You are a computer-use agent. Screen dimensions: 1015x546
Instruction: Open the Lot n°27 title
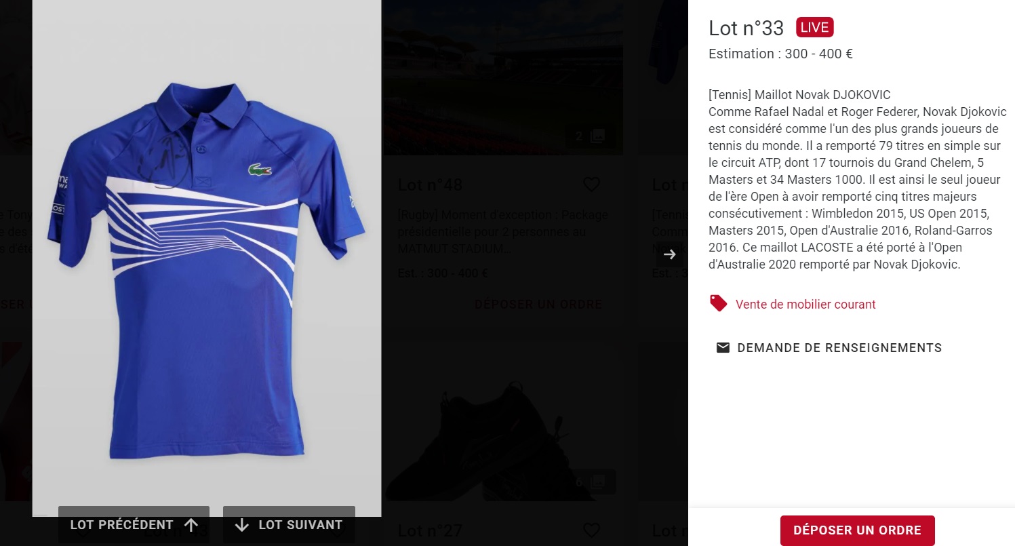430,530
